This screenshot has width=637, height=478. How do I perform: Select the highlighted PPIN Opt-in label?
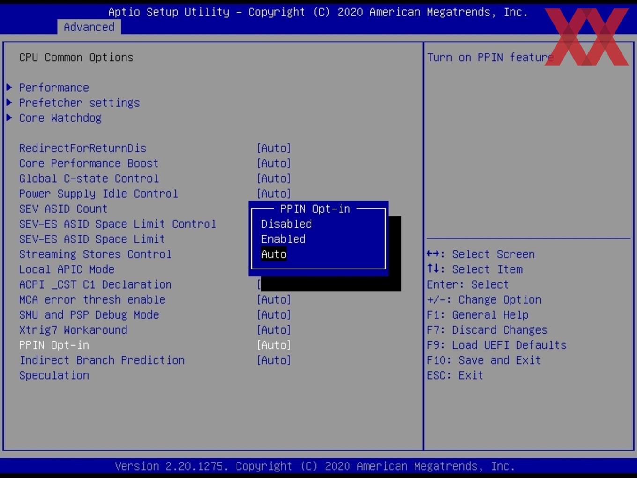pyautogui.click(x=54, y=345)
